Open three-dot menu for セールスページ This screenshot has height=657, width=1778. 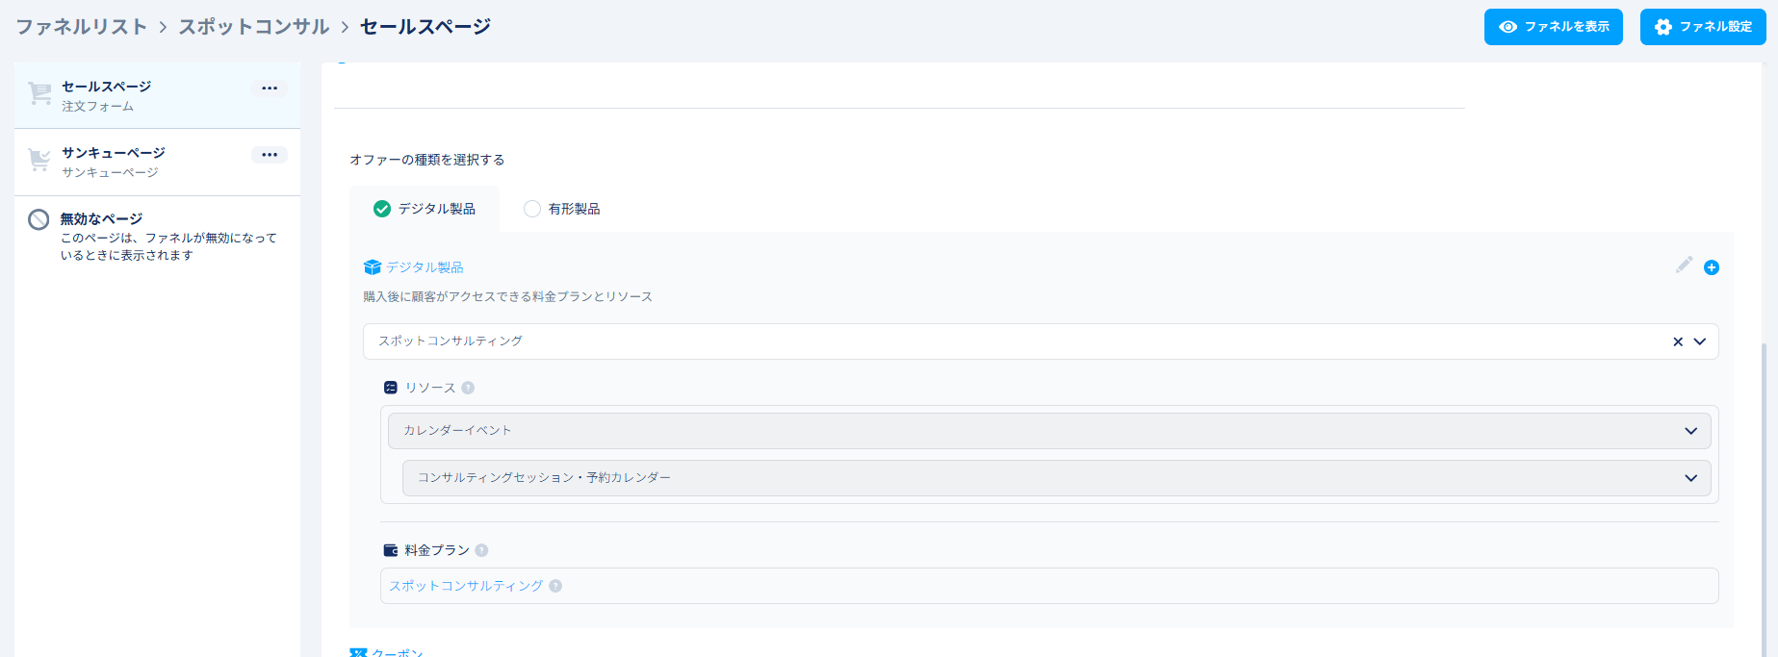270,88
